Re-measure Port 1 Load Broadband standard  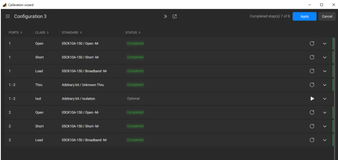[312, 71]
